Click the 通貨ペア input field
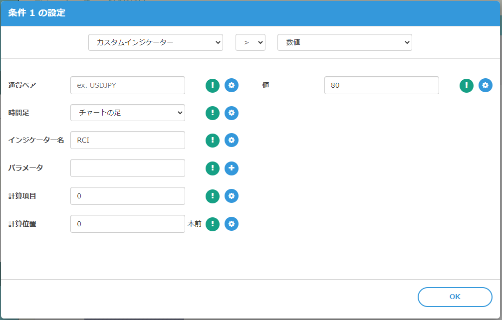 tap(128, 85)
